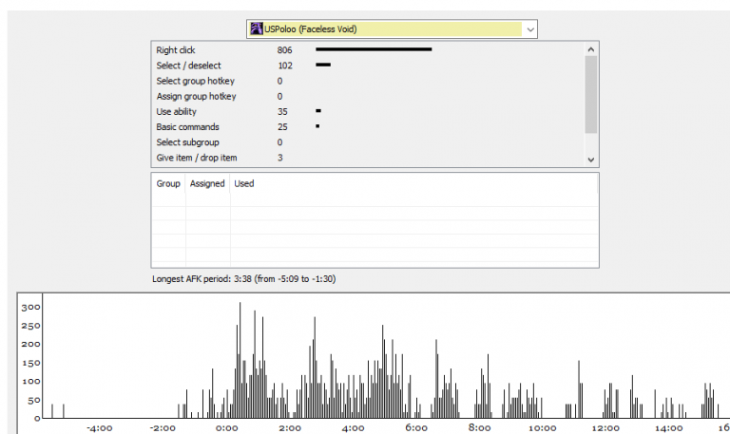Click the Right click count 806

tap(284, 50)
